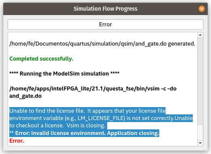Click the dialog resize grip corner
This screenshot has height=154, width=211.
206,148
